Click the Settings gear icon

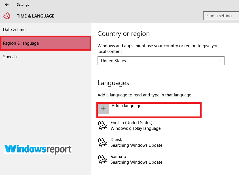[7, 16]
